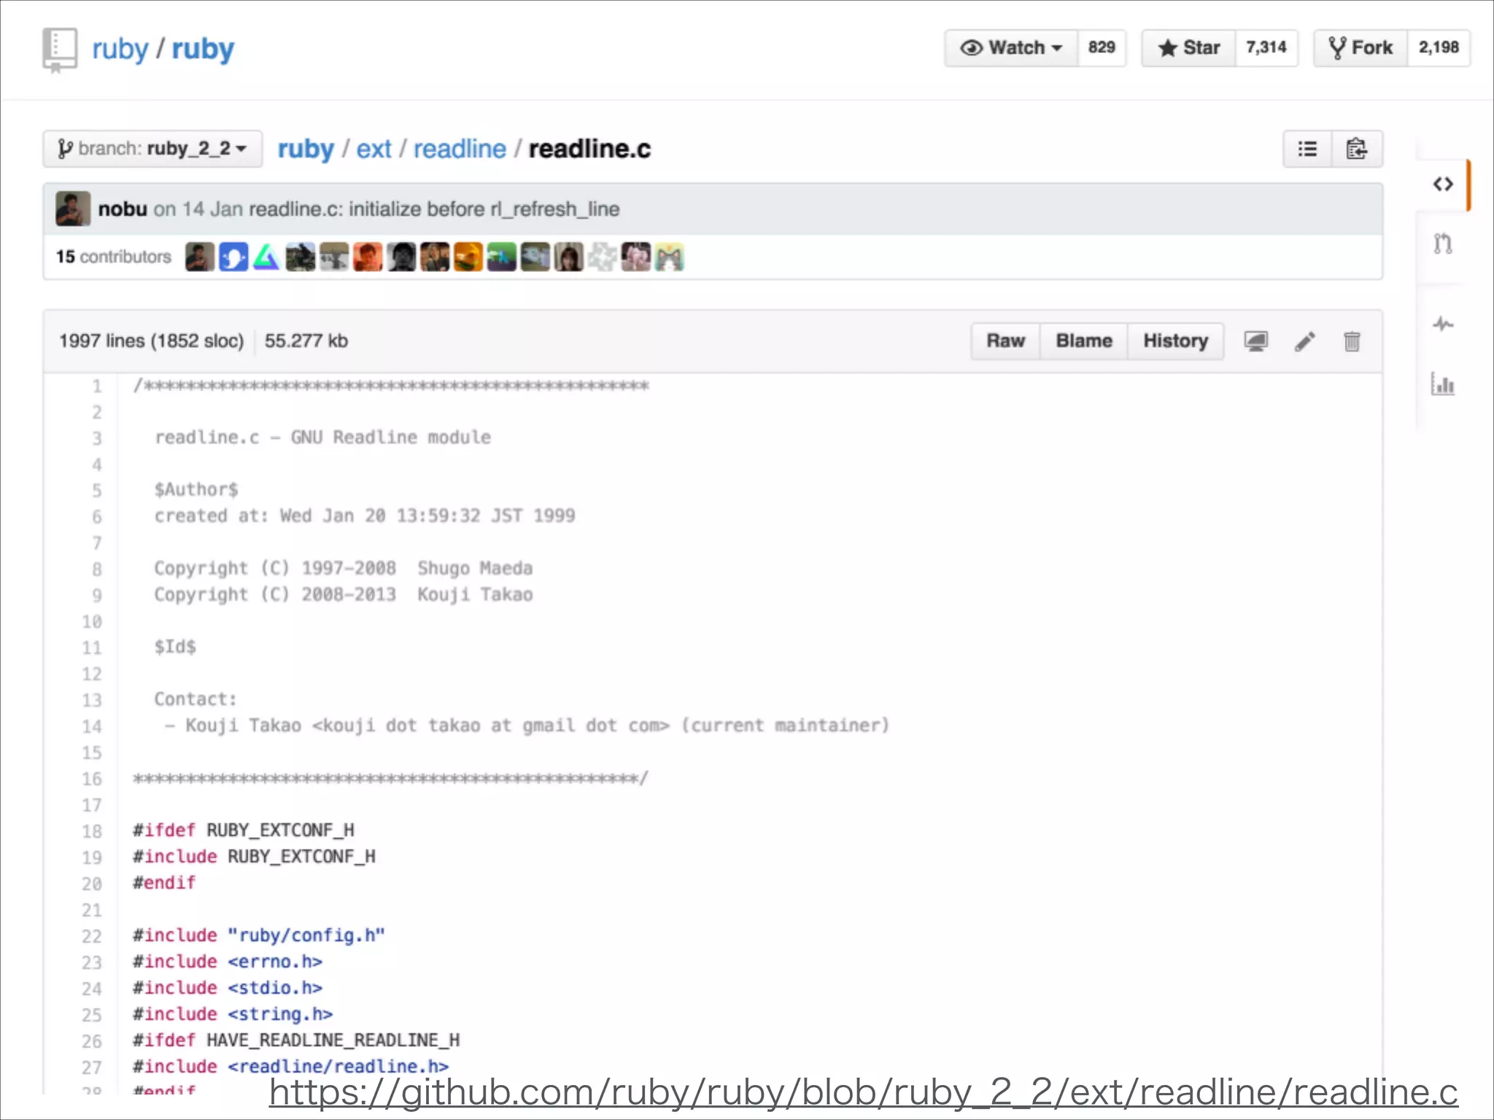
Task: View the 2,198 forks count
Action: coord(1439,48)
